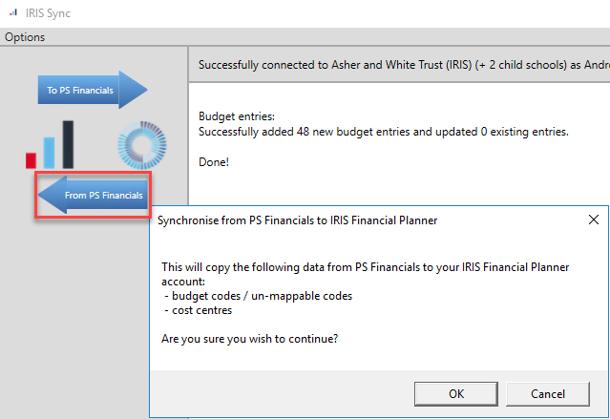Confirm synchronisation with the OK button

(455, 392)
